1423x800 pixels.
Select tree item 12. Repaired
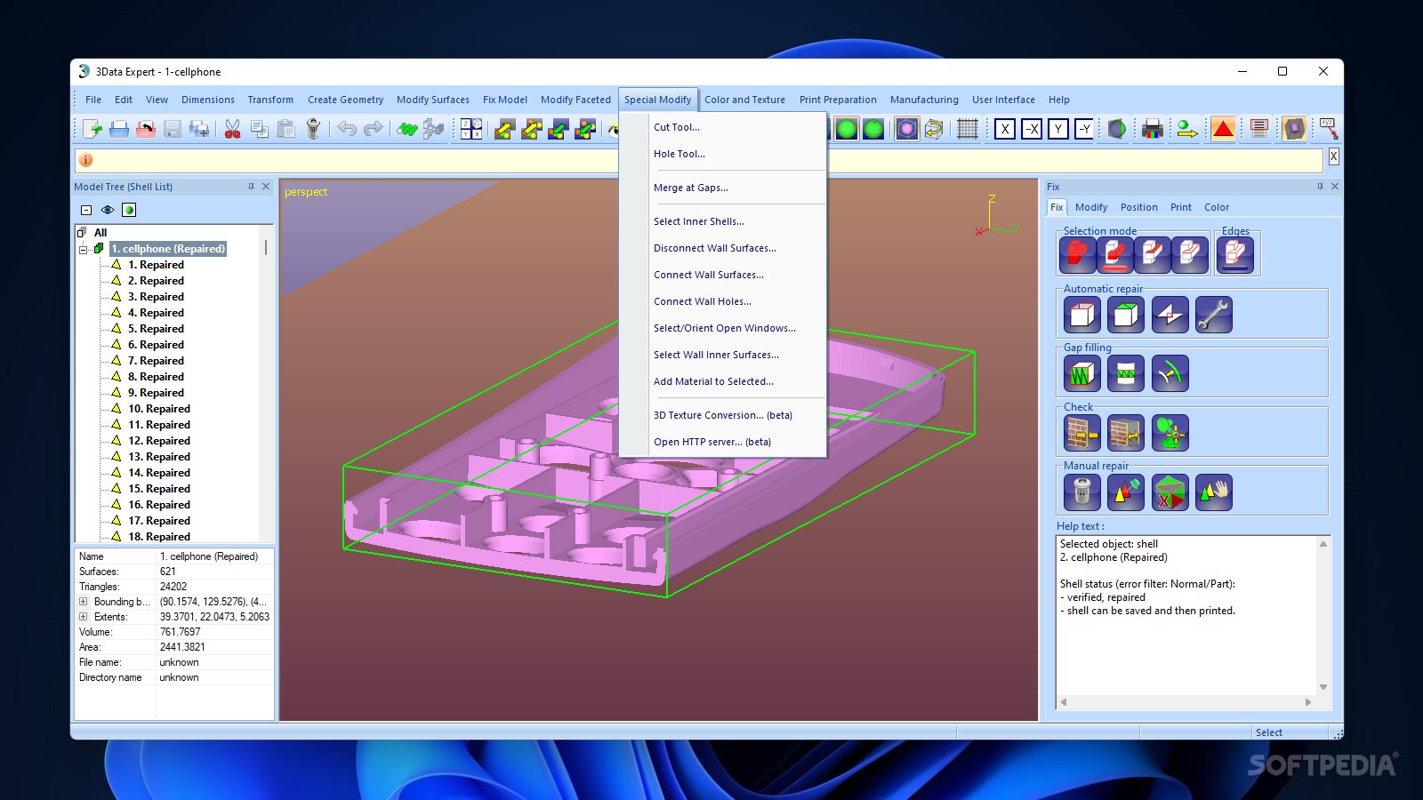pos(159,441)
